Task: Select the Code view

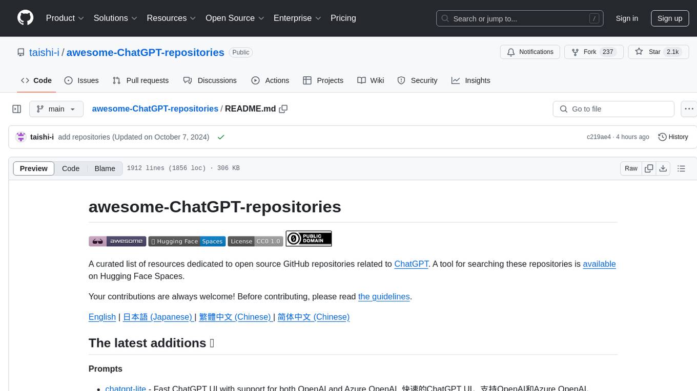Action: [x=71, y=168]
